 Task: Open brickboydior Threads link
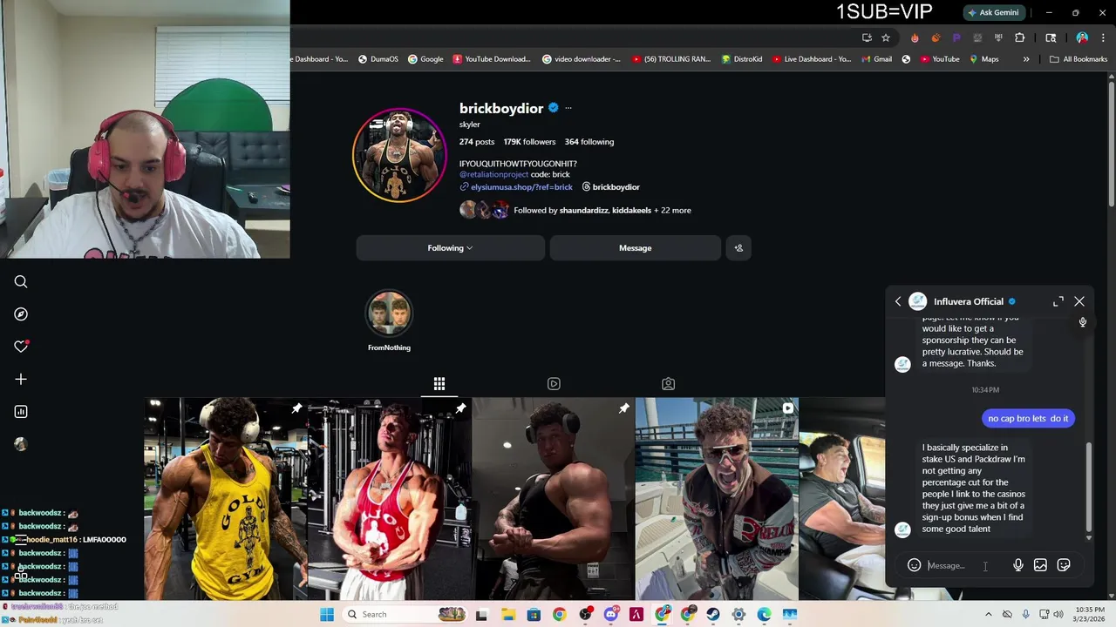(610, 187)
